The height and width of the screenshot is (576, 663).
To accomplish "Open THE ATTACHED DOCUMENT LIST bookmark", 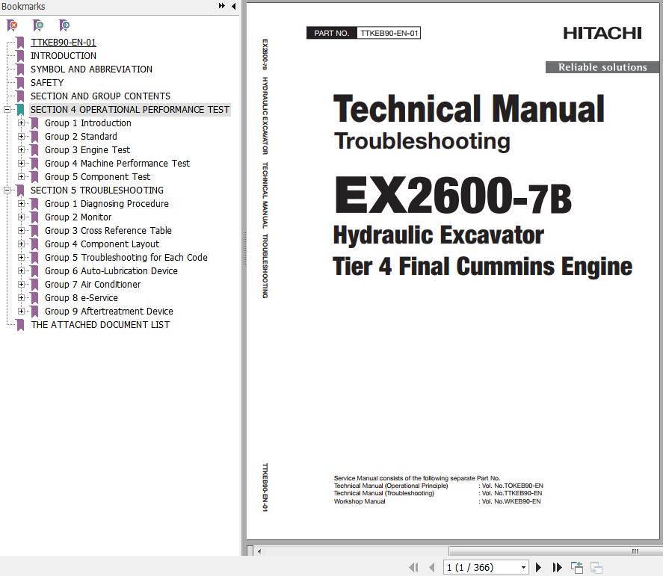I will [100, 324].
